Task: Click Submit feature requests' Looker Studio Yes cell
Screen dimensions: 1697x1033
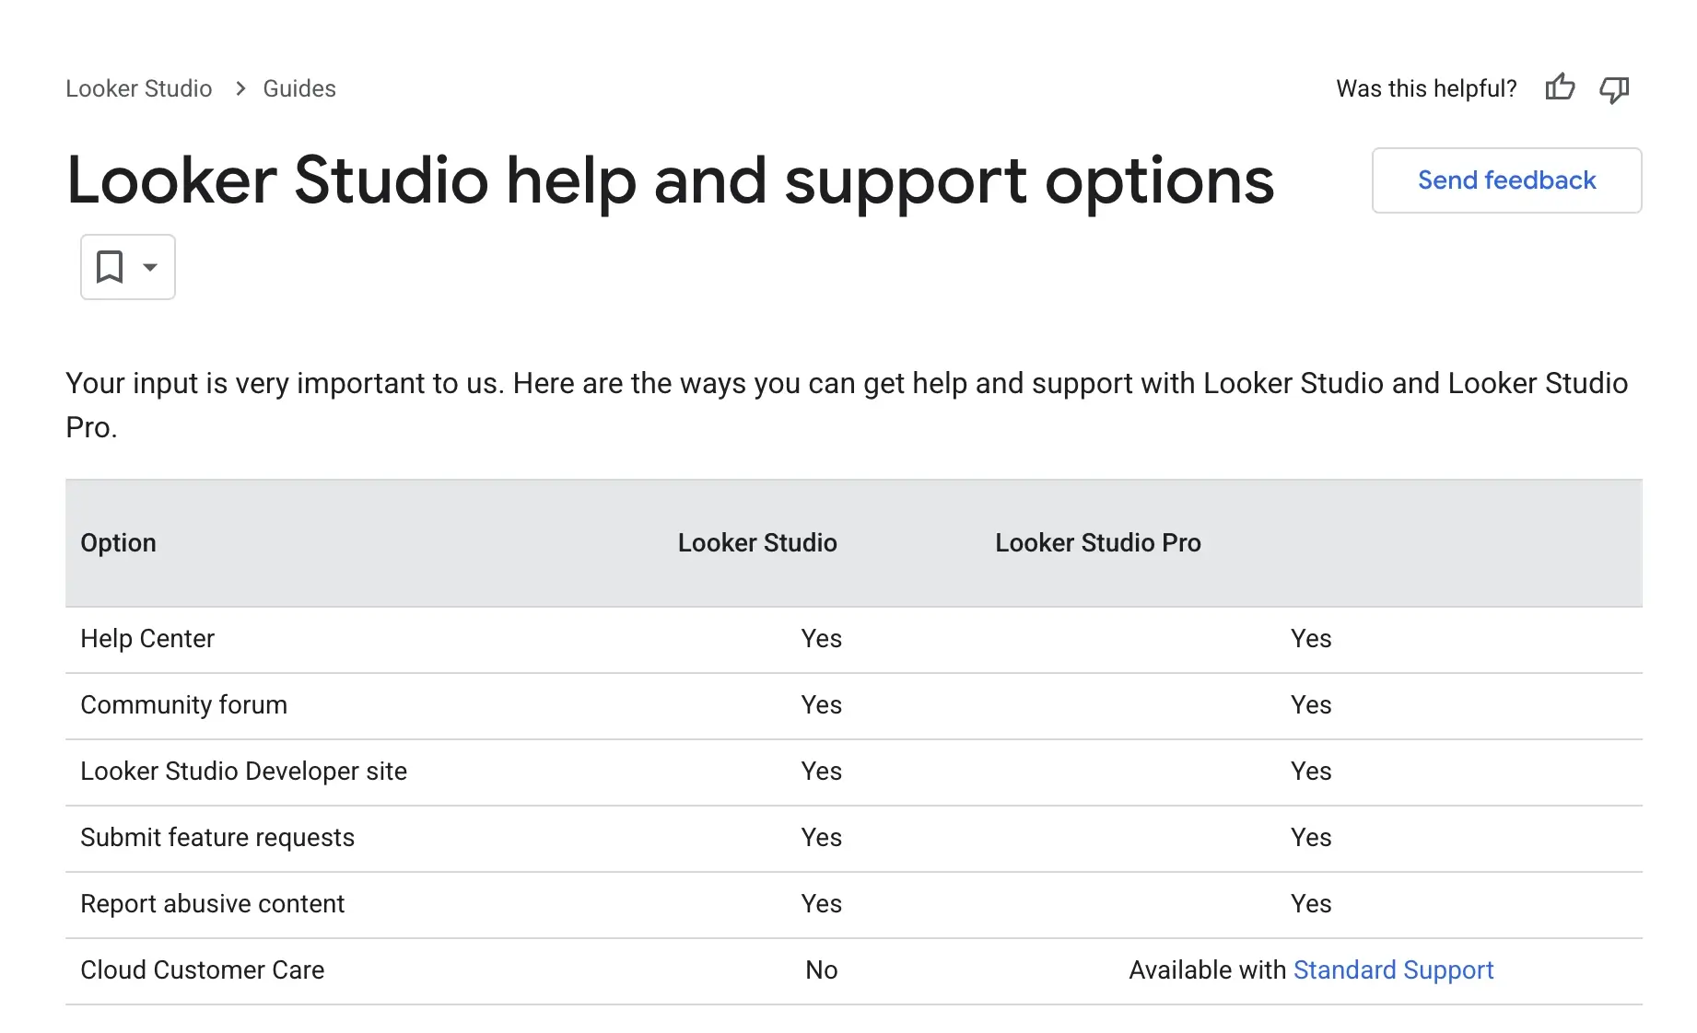Action: (822, 838)
